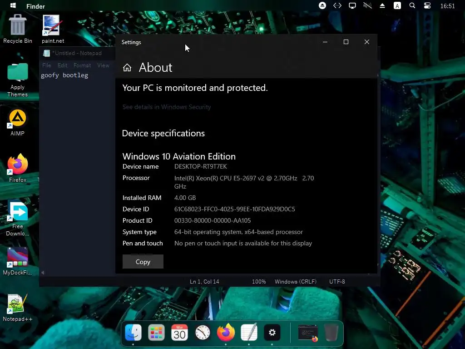Click the 'Windows 10 Aviation Edition' heading
465x349 pixels.
179,156
